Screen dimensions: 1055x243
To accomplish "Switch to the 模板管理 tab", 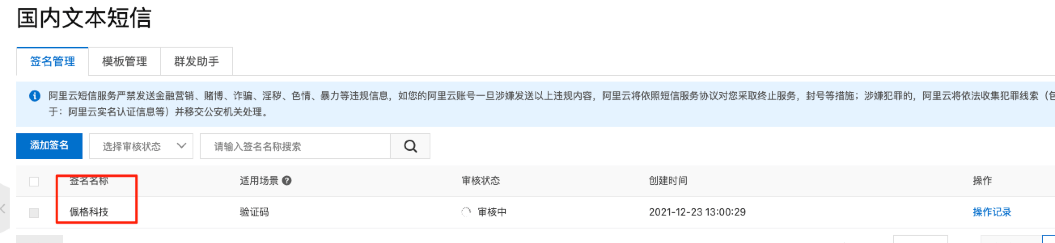I will 125,61.
